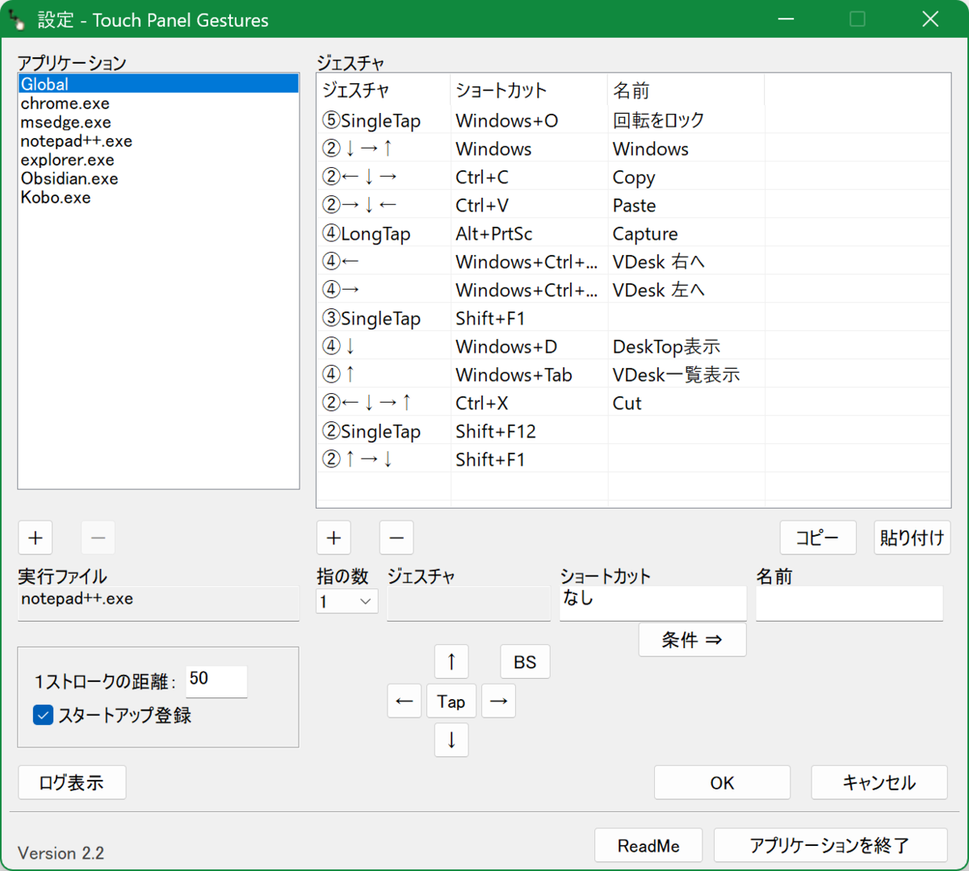This screenshot has width=969, height=871.
Task: Open the 条件 condition settings button
Action: 692,639
